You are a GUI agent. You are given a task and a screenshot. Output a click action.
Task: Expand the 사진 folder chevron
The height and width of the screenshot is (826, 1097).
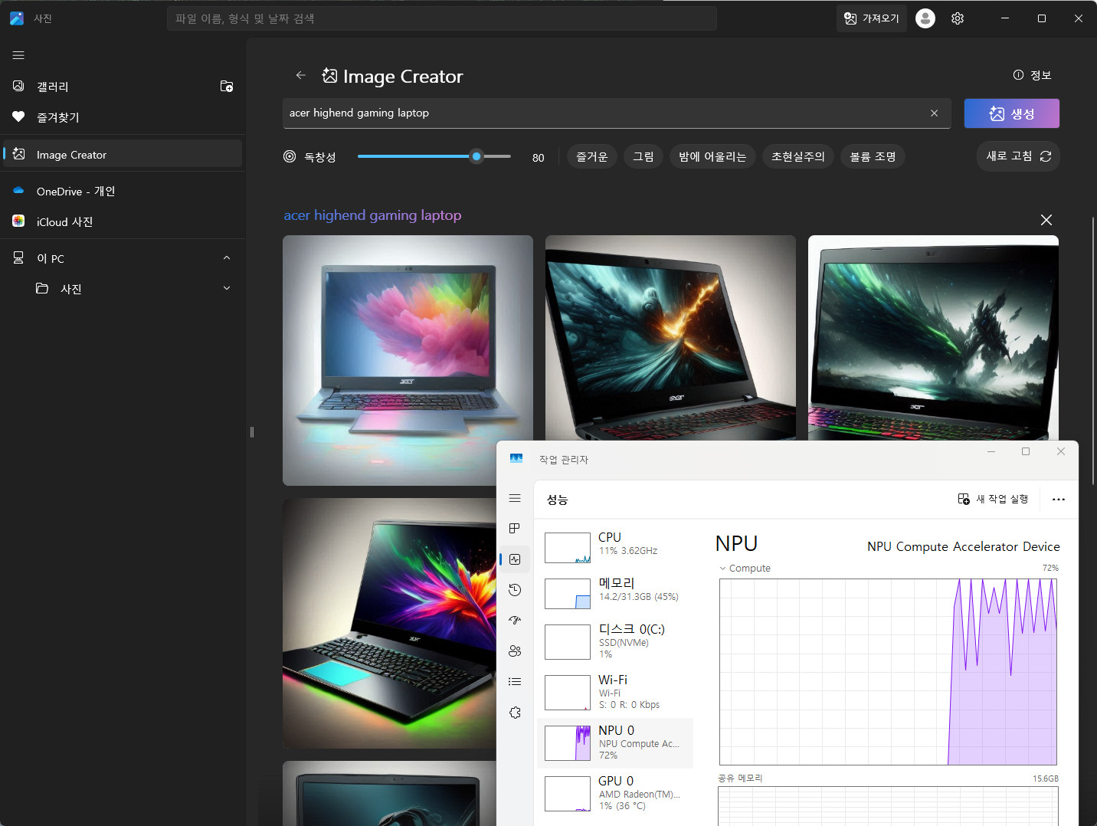(227, 289)
